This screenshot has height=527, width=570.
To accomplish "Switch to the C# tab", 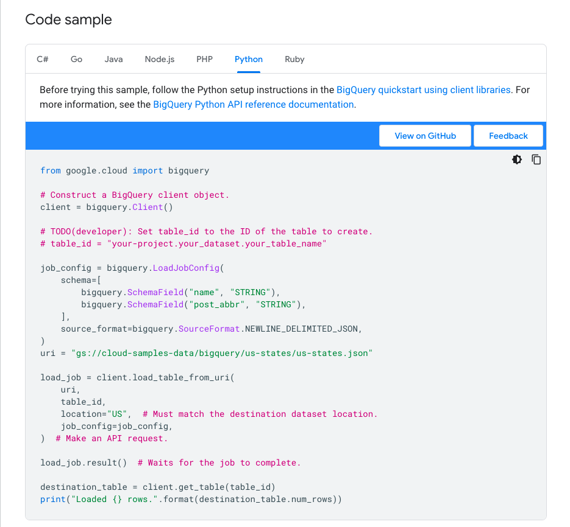I will pos(43,59).
